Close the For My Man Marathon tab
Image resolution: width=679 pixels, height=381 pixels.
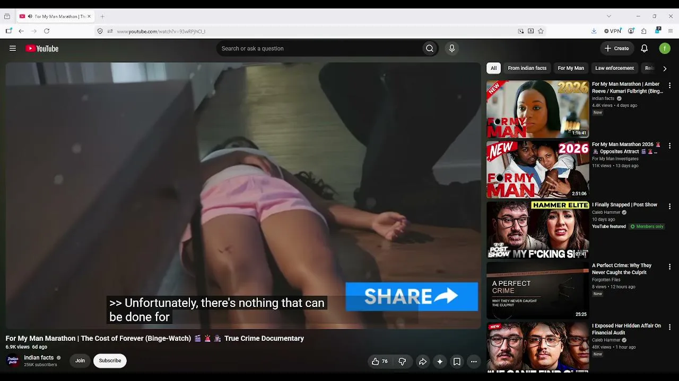coord(89,16)
